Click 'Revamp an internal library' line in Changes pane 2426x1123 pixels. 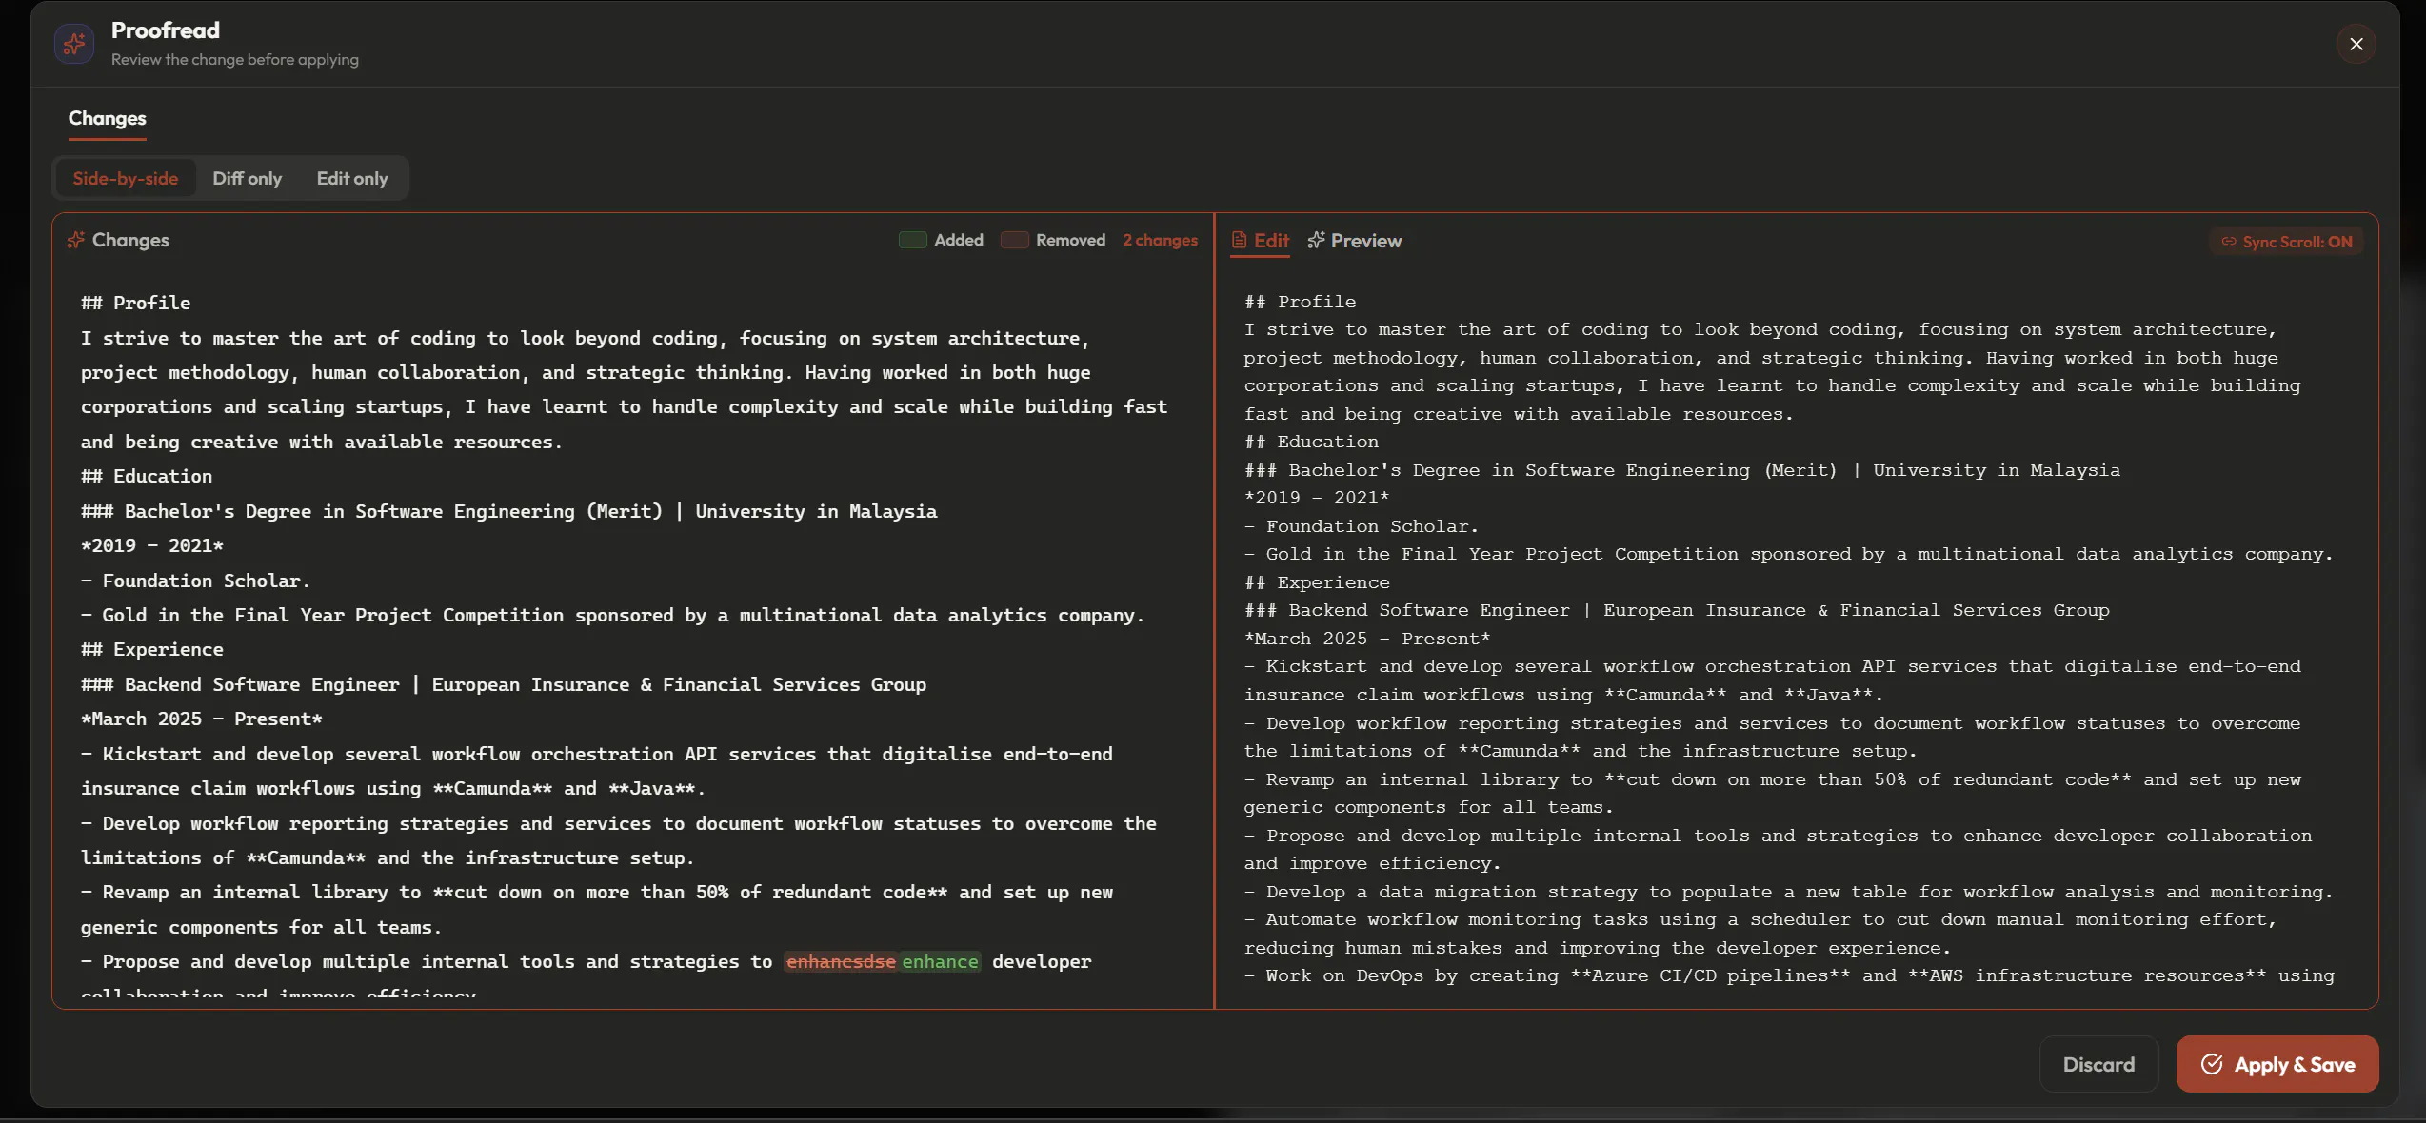click(x=597, y=909)
